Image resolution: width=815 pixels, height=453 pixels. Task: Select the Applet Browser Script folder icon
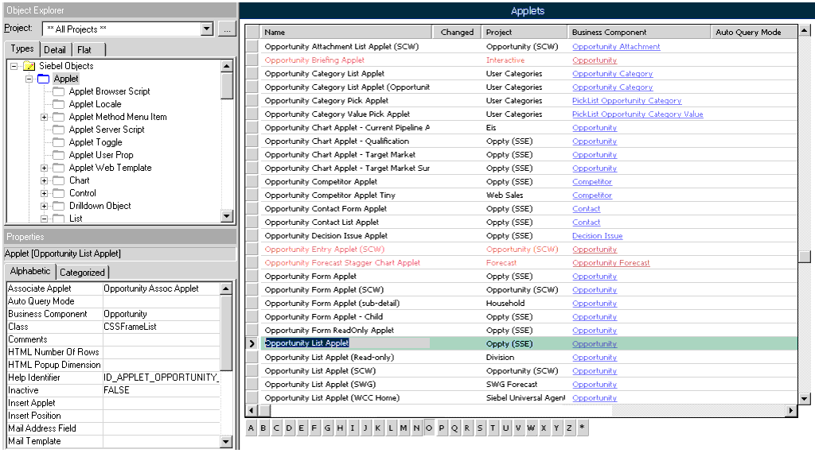click(x=59, y=91)
